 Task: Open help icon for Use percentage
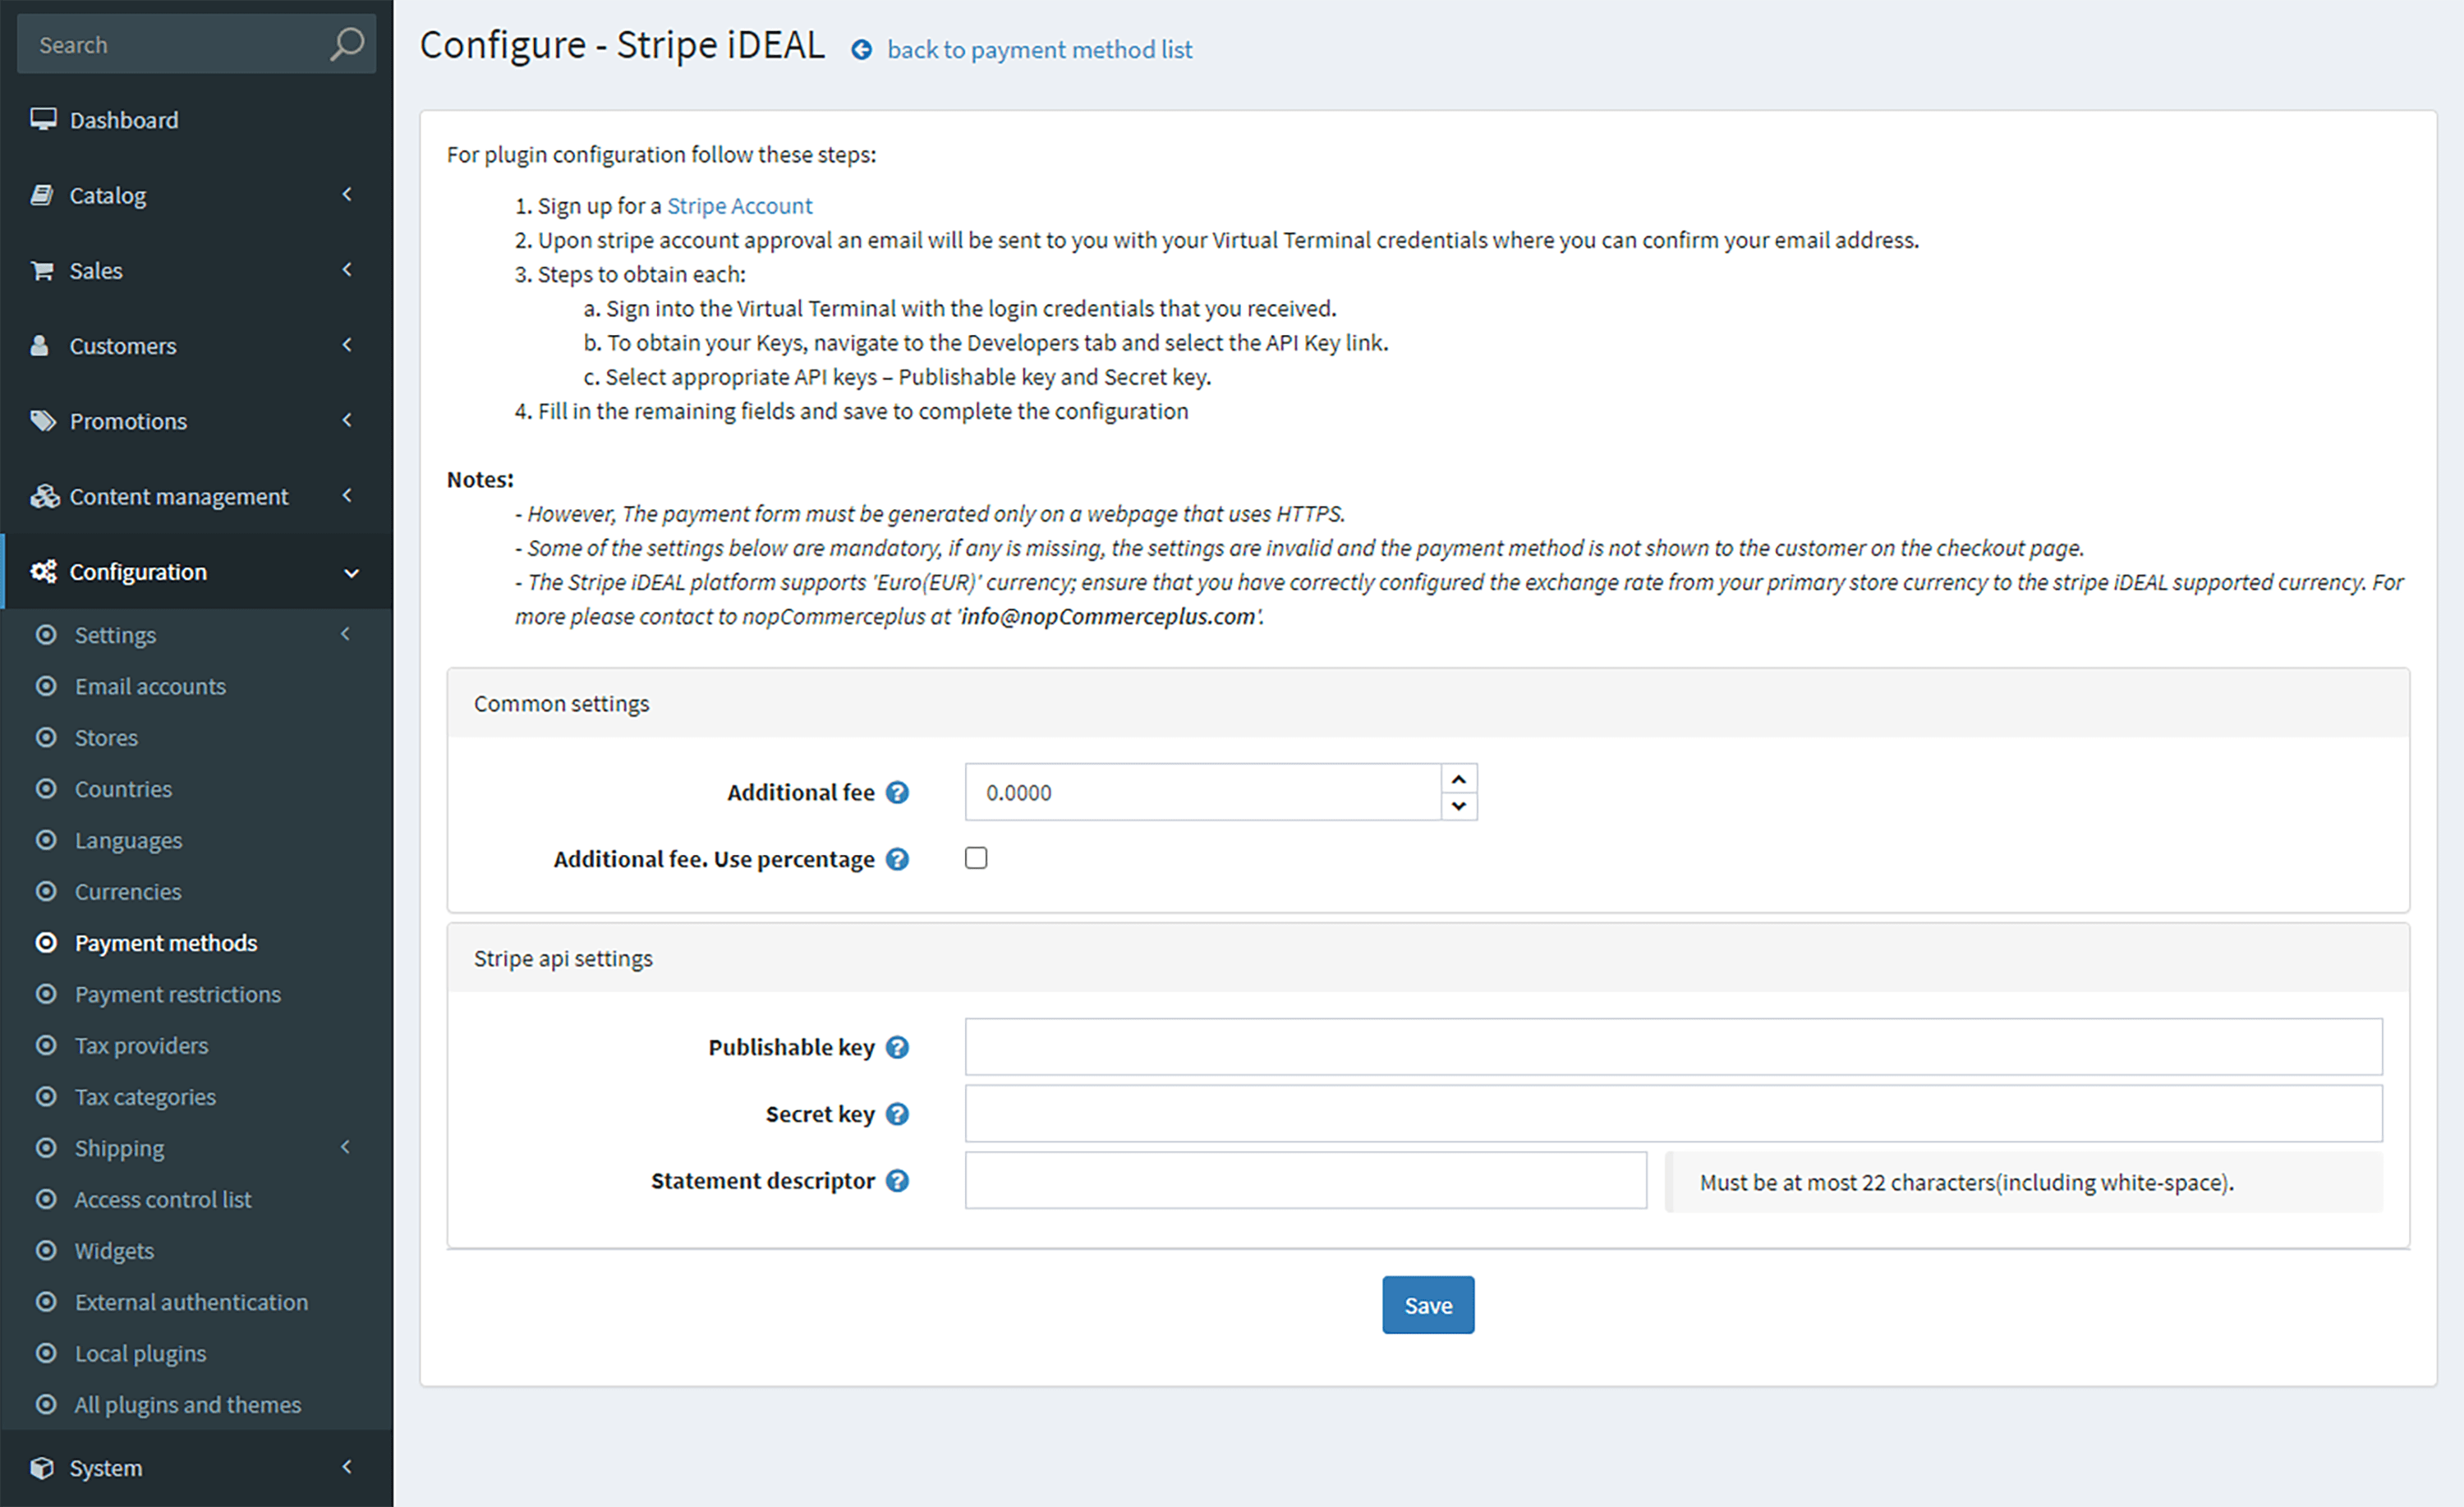(898, 859)
